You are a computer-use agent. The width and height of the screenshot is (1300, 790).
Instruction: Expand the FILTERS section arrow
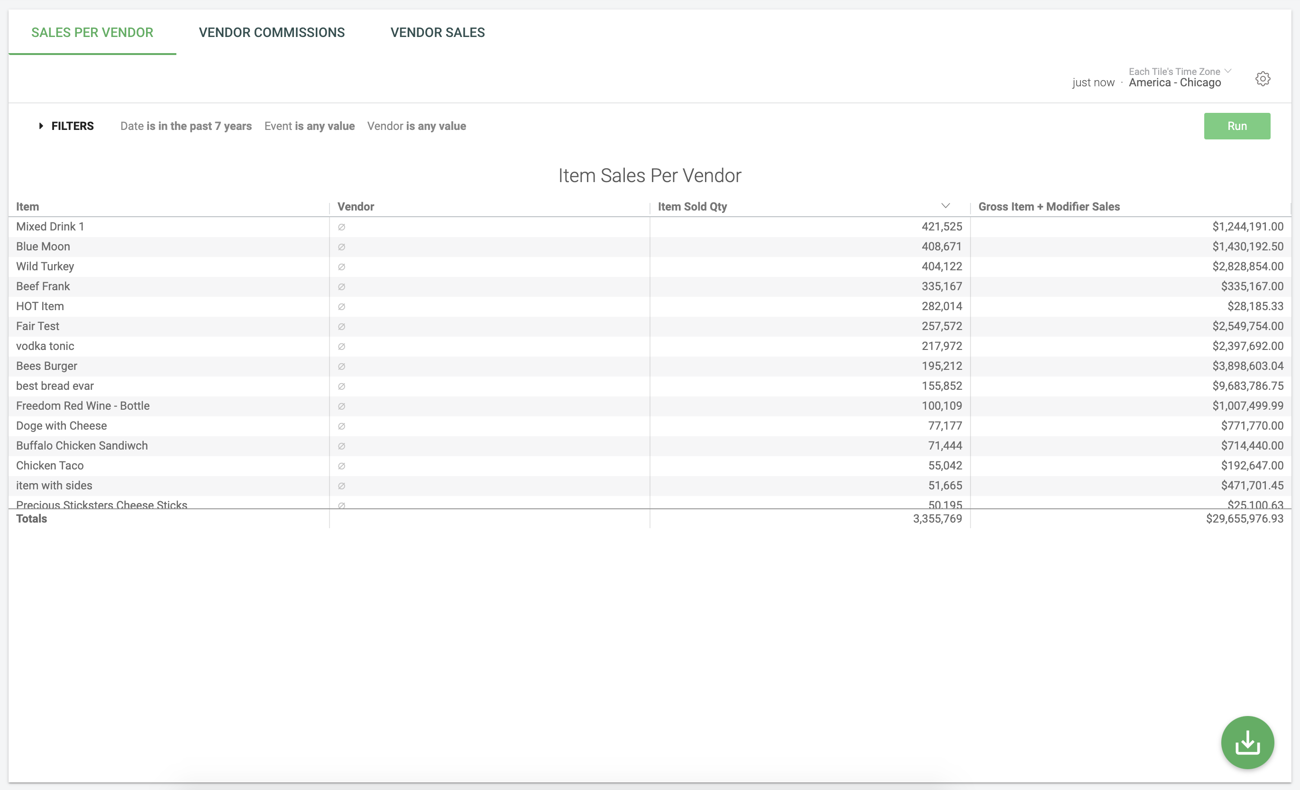(41, 126)
